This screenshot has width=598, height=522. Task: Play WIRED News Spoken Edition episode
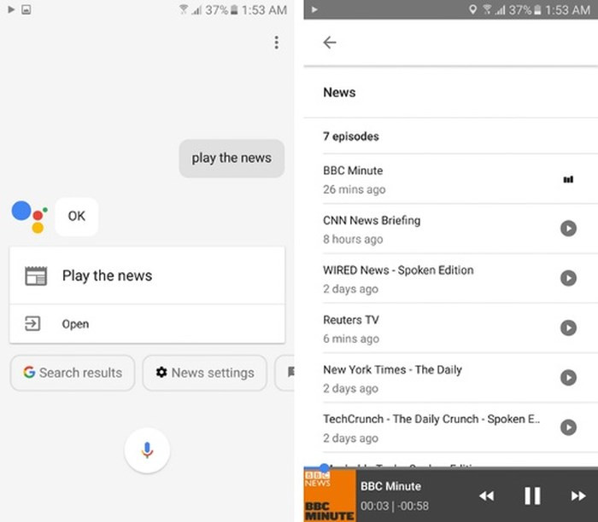click(x=568, y=278)
